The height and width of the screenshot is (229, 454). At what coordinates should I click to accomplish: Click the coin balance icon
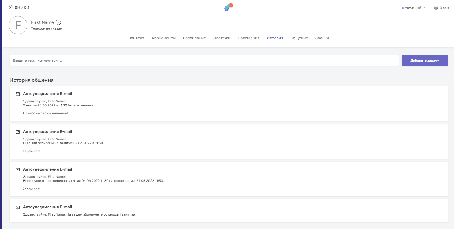(436, 8)
